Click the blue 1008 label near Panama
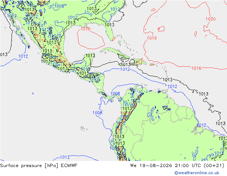The image size is (227, 176). [115, 93]
